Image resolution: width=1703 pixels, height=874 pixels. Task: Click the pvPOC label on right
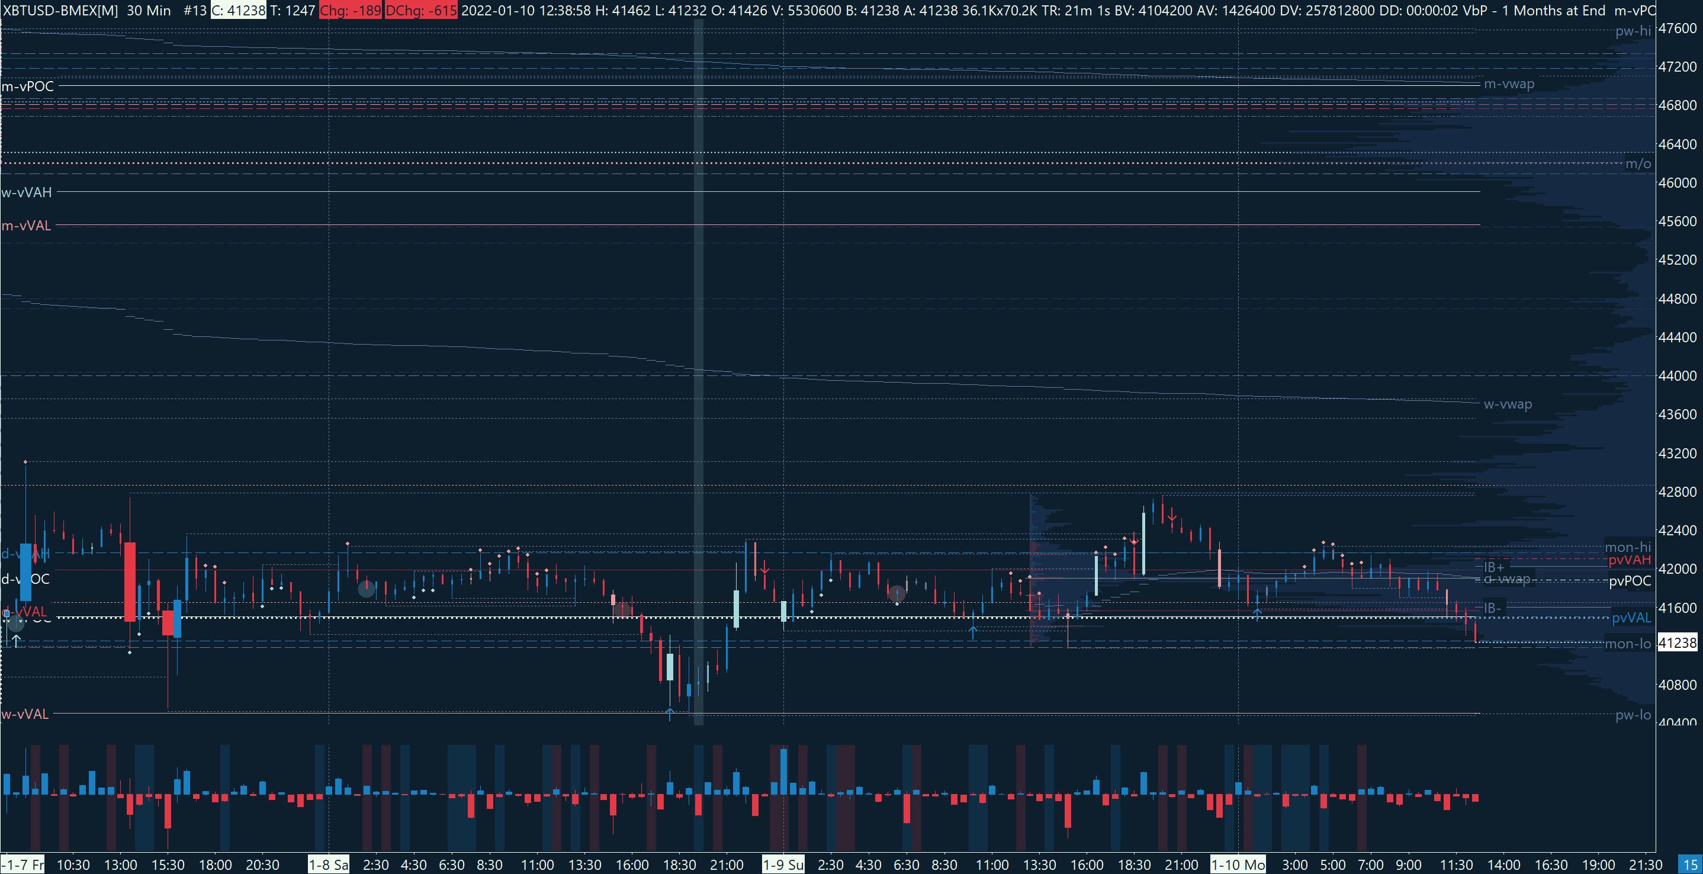[1630, 581]
